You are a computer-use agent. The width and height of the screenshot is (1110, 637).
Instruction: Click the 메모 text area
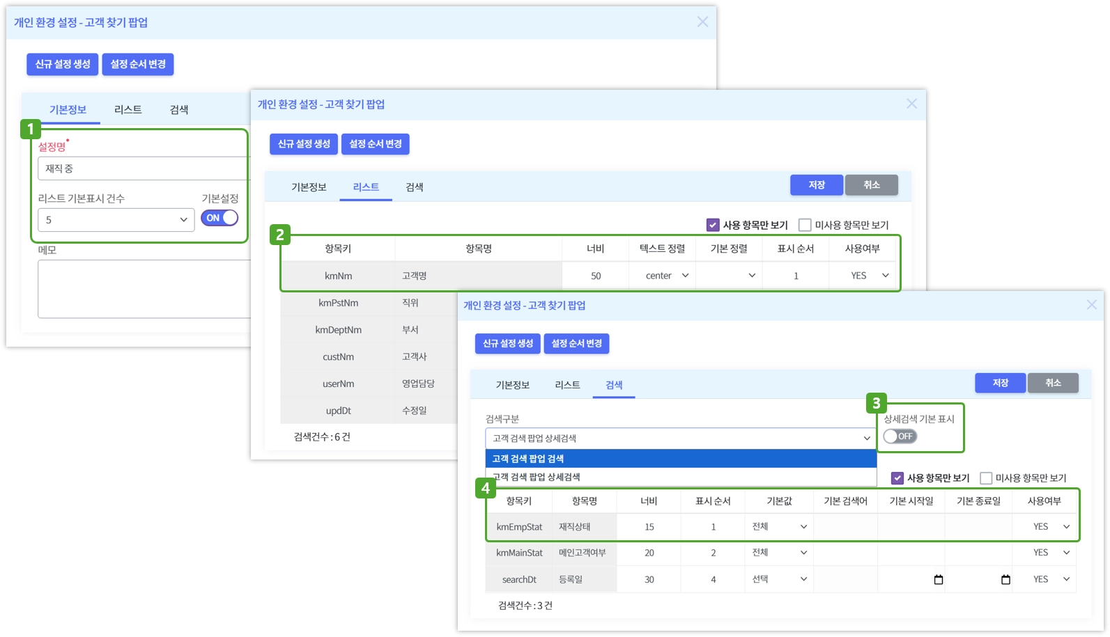point(144,289)
